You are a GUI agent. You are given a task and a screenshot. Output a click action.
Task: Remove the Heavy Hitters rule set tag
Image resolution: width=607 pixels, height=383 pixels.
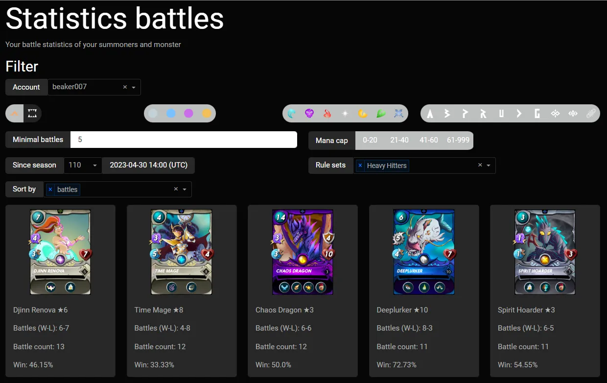click(360, 166)
